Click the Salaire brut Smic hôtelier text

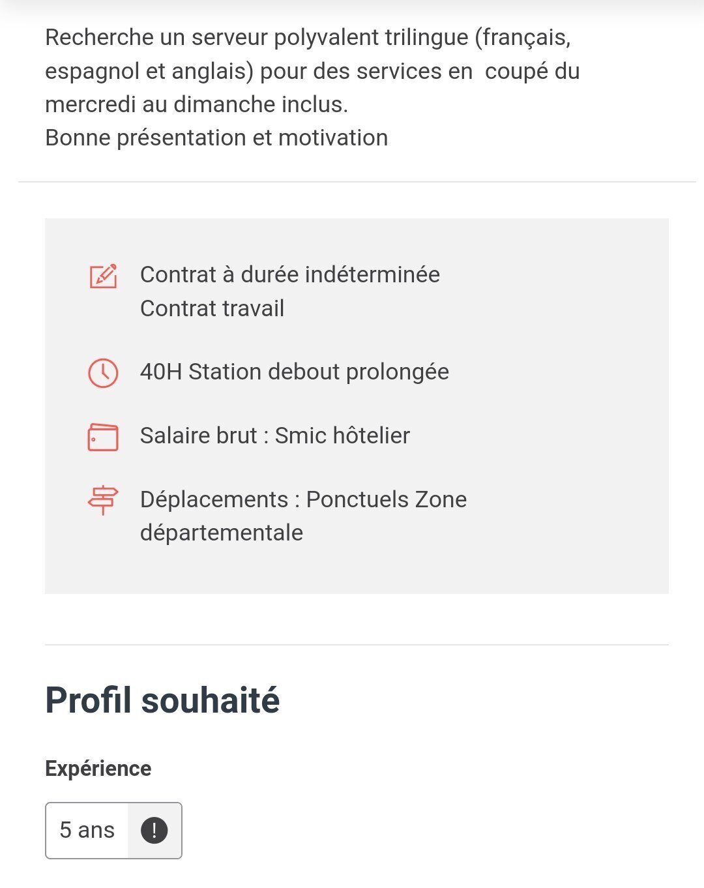[x=275, y=436]
